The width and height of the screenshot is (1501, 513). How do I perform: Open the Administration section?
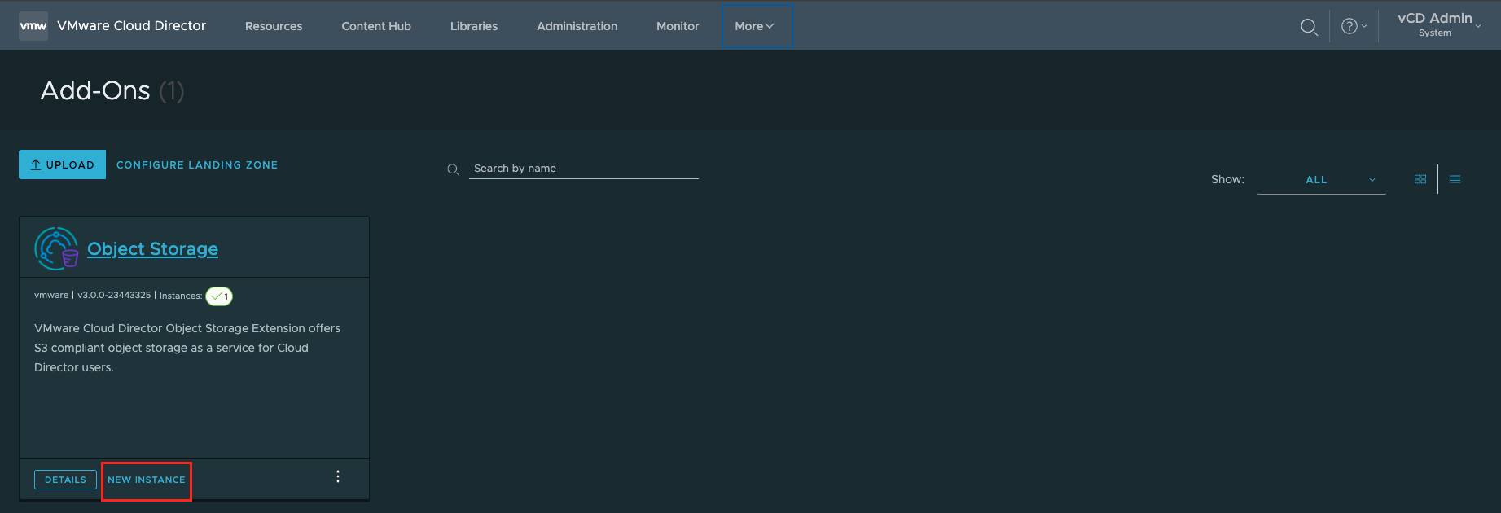click(x=577, y=26)
